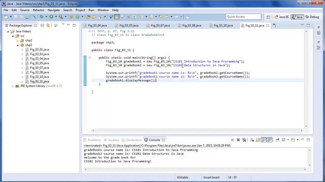Click Pin Console icon
This screenshot has width=325, height=182.
coord(277,140)
